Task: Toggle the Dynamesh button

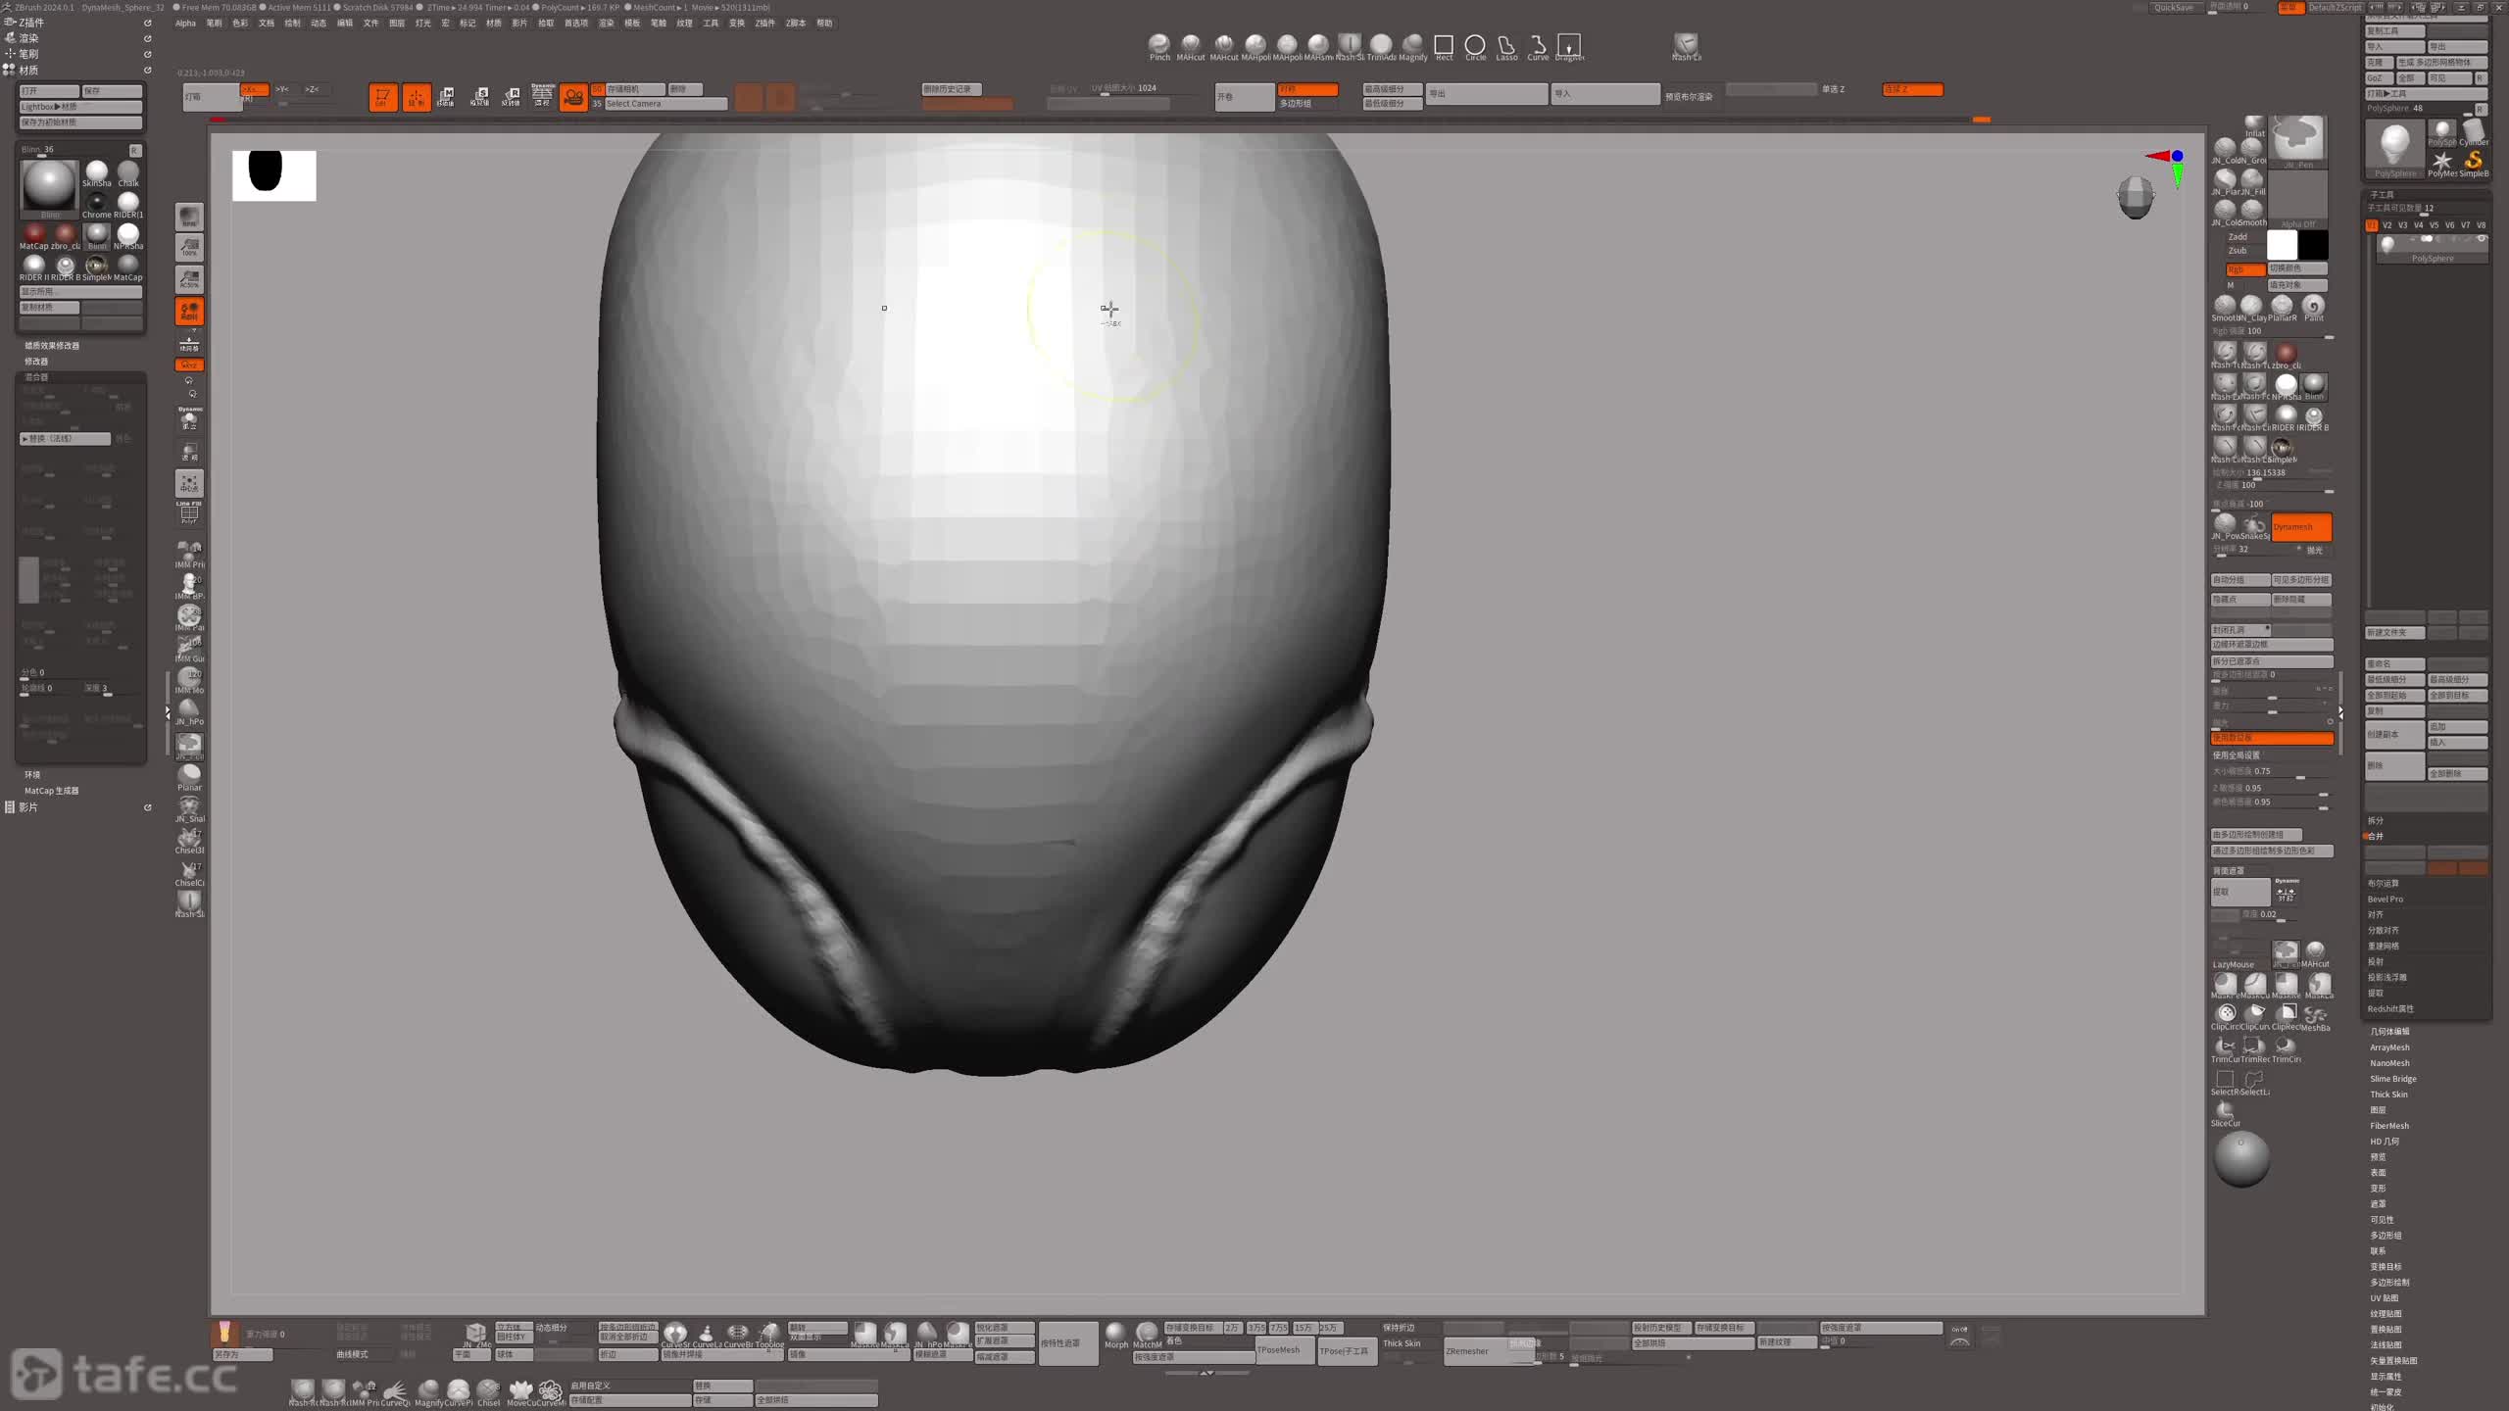Action: 2300,527
